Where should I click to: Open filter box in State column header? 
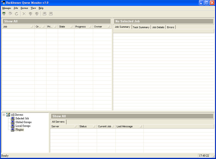click(x=71, y=27)
